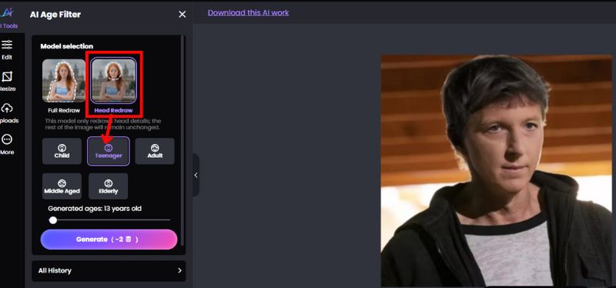616x288 pixels.
Task: Close the AI Age Filter panel
Action: pyautogui.click(x=182, y=15)
